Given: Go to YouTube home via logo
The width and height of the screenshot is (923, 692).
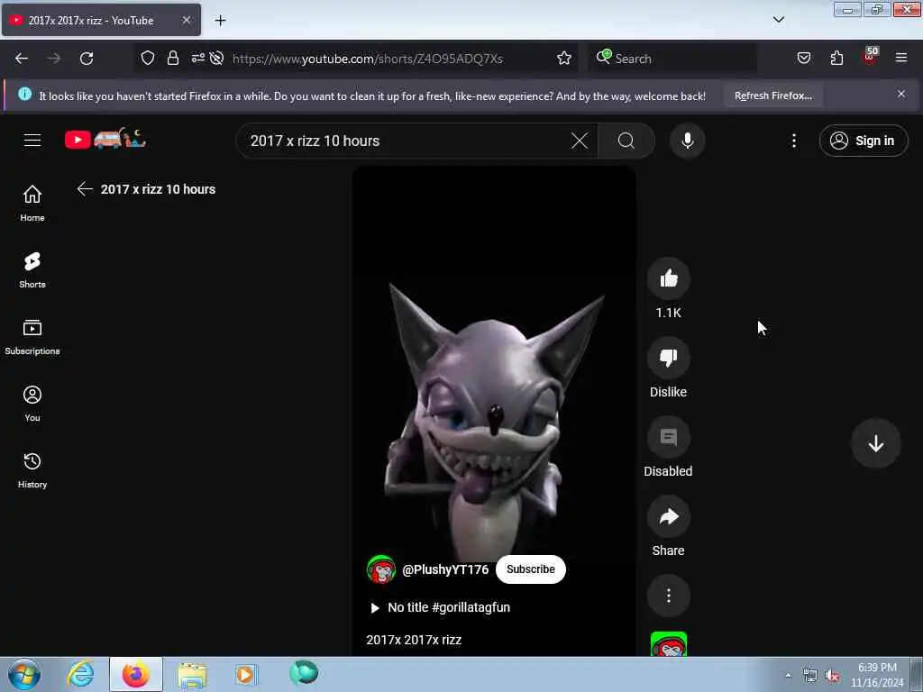Looking at the screenshot, I should [x=105, y=139].
